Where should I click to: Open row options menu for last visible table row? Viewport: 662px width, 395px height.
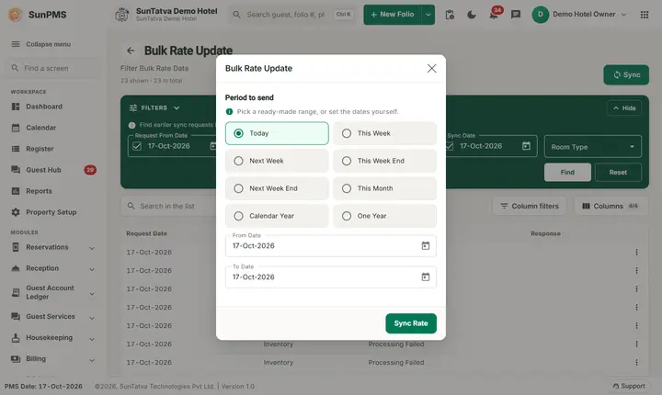[636, 362]
